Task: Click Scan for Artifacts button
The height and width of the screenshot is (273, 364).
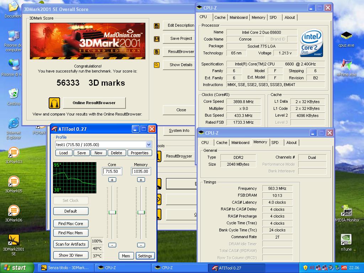Action: point(71,244)
